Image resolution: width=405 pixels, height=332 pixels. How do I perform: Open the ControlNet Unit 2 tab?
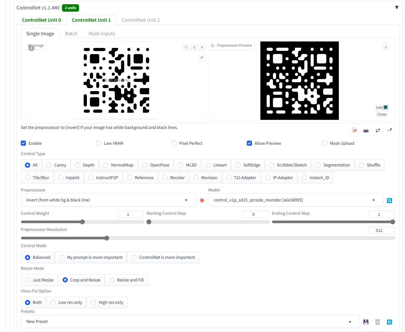[141, 20]
